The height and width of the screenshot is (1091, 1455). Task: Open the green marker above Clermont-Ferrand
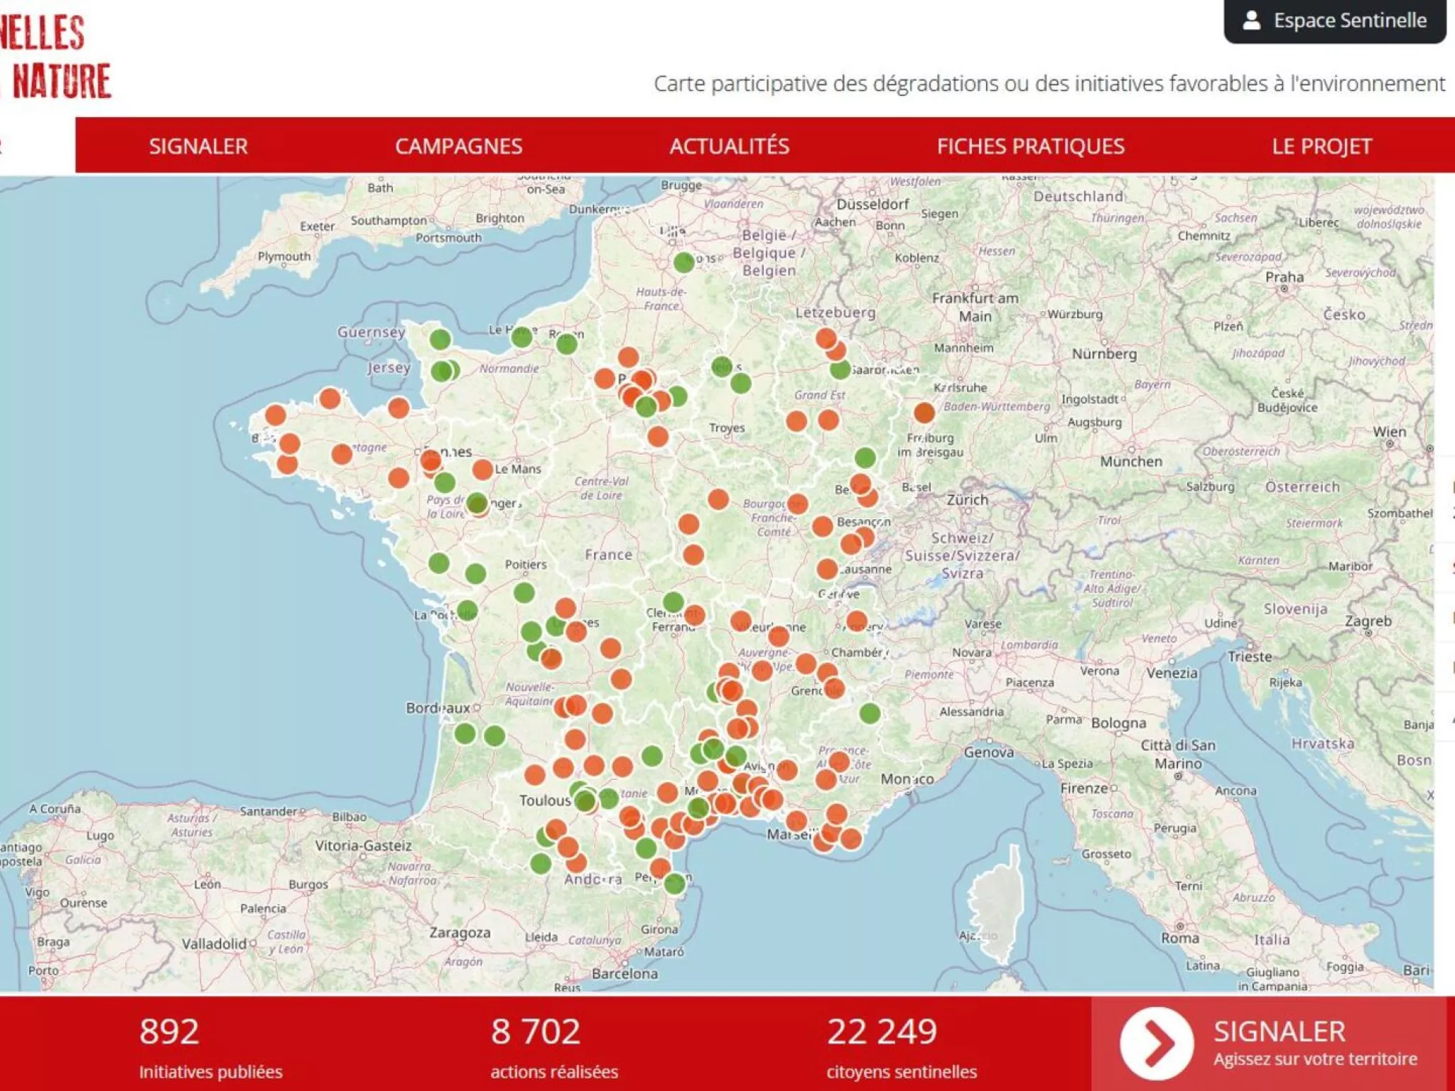674,603
